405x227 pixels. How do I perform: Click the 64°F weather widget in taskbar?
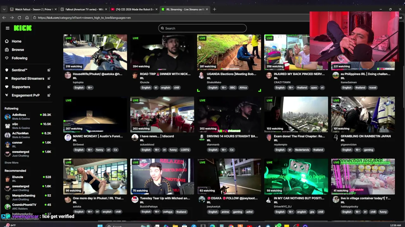11,225
